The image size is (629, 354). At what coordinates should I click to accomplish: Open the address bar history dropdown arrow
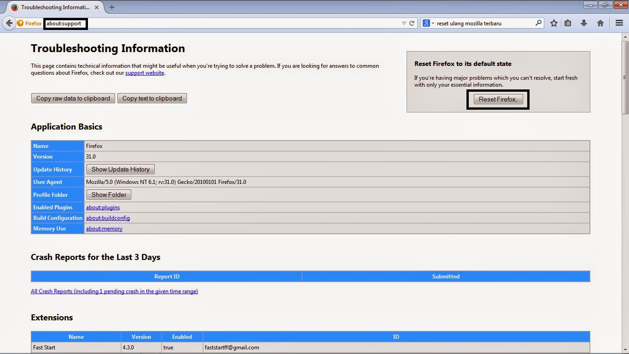(x=404, y=23)
